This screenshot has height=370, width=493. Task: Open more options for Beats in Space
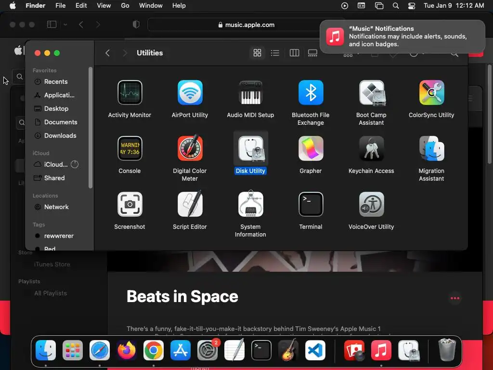click(455, 298)
